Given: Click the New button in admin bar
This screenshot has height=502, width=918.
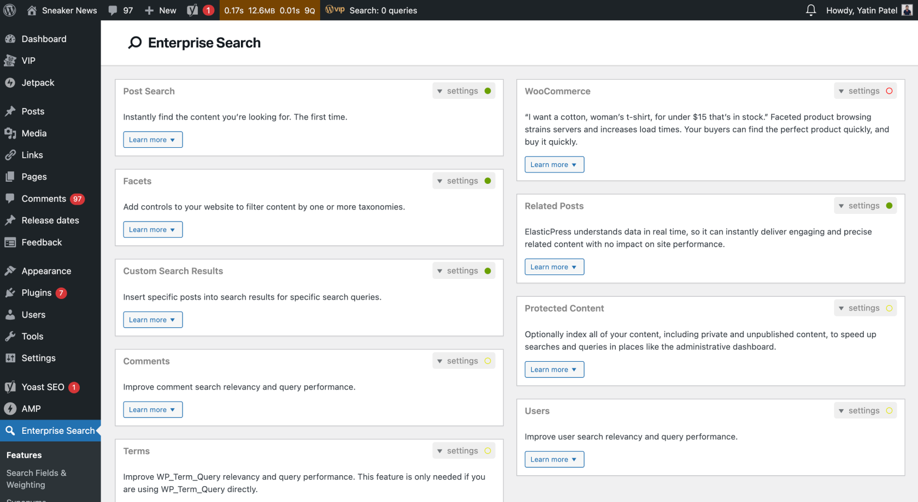Looking at the screenshot, I should pyautogui.click(x=161, y=10).
